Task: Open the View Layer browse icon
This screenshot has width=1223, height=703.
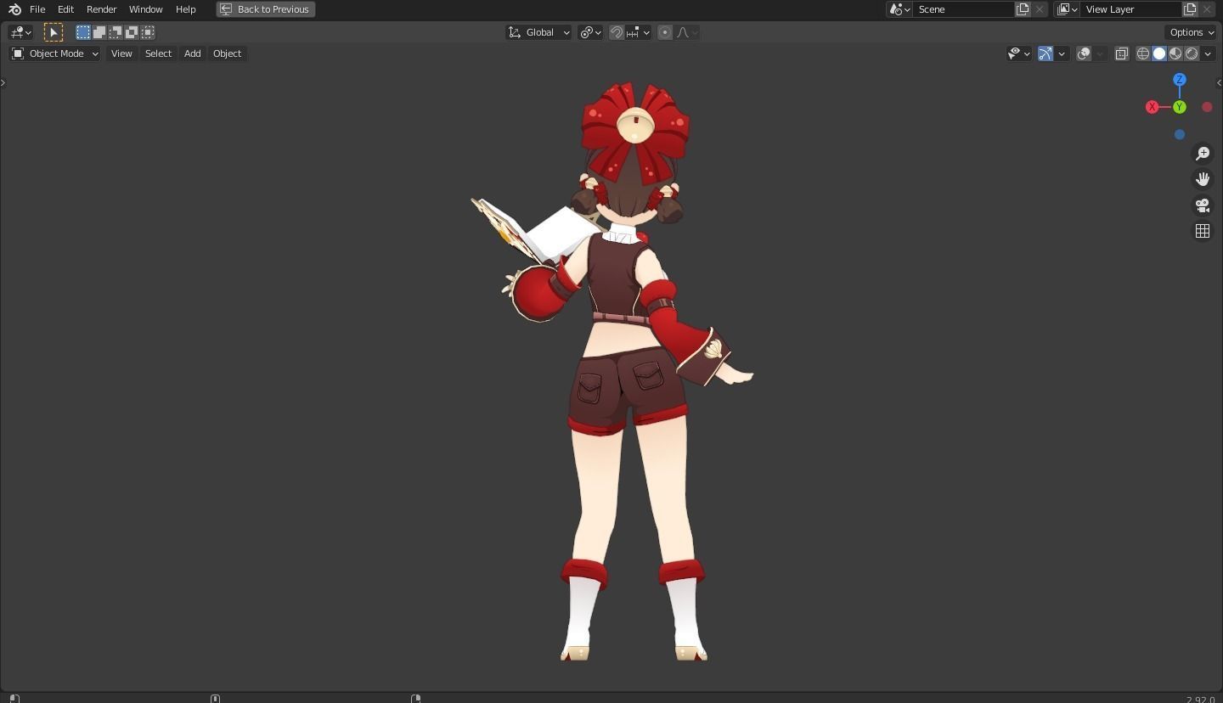Action: pyautogui.click(x=1067, y=9)
